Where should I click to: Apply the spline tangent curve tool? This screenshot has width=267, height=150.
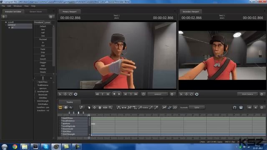118,107
